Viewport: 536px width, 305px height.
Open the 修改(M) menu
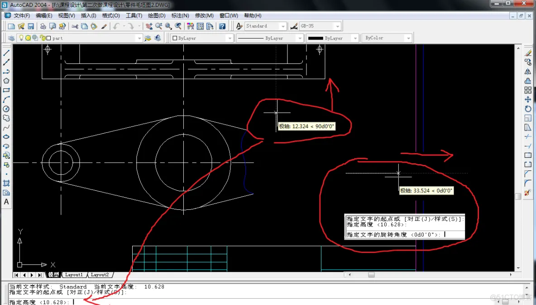pyautogui.click(x=204, y=15)
